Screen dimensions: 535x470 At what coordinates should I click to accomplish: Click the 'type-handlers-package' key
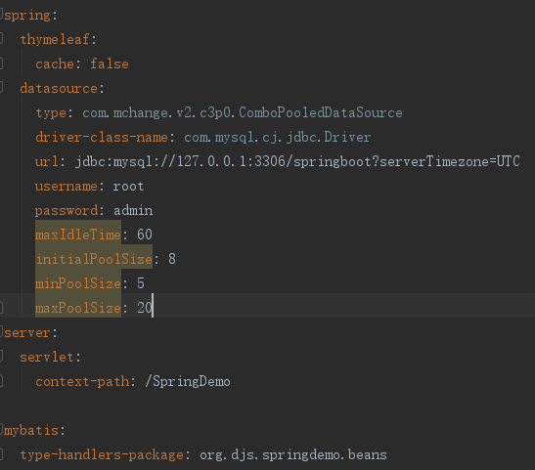(102, 455)
